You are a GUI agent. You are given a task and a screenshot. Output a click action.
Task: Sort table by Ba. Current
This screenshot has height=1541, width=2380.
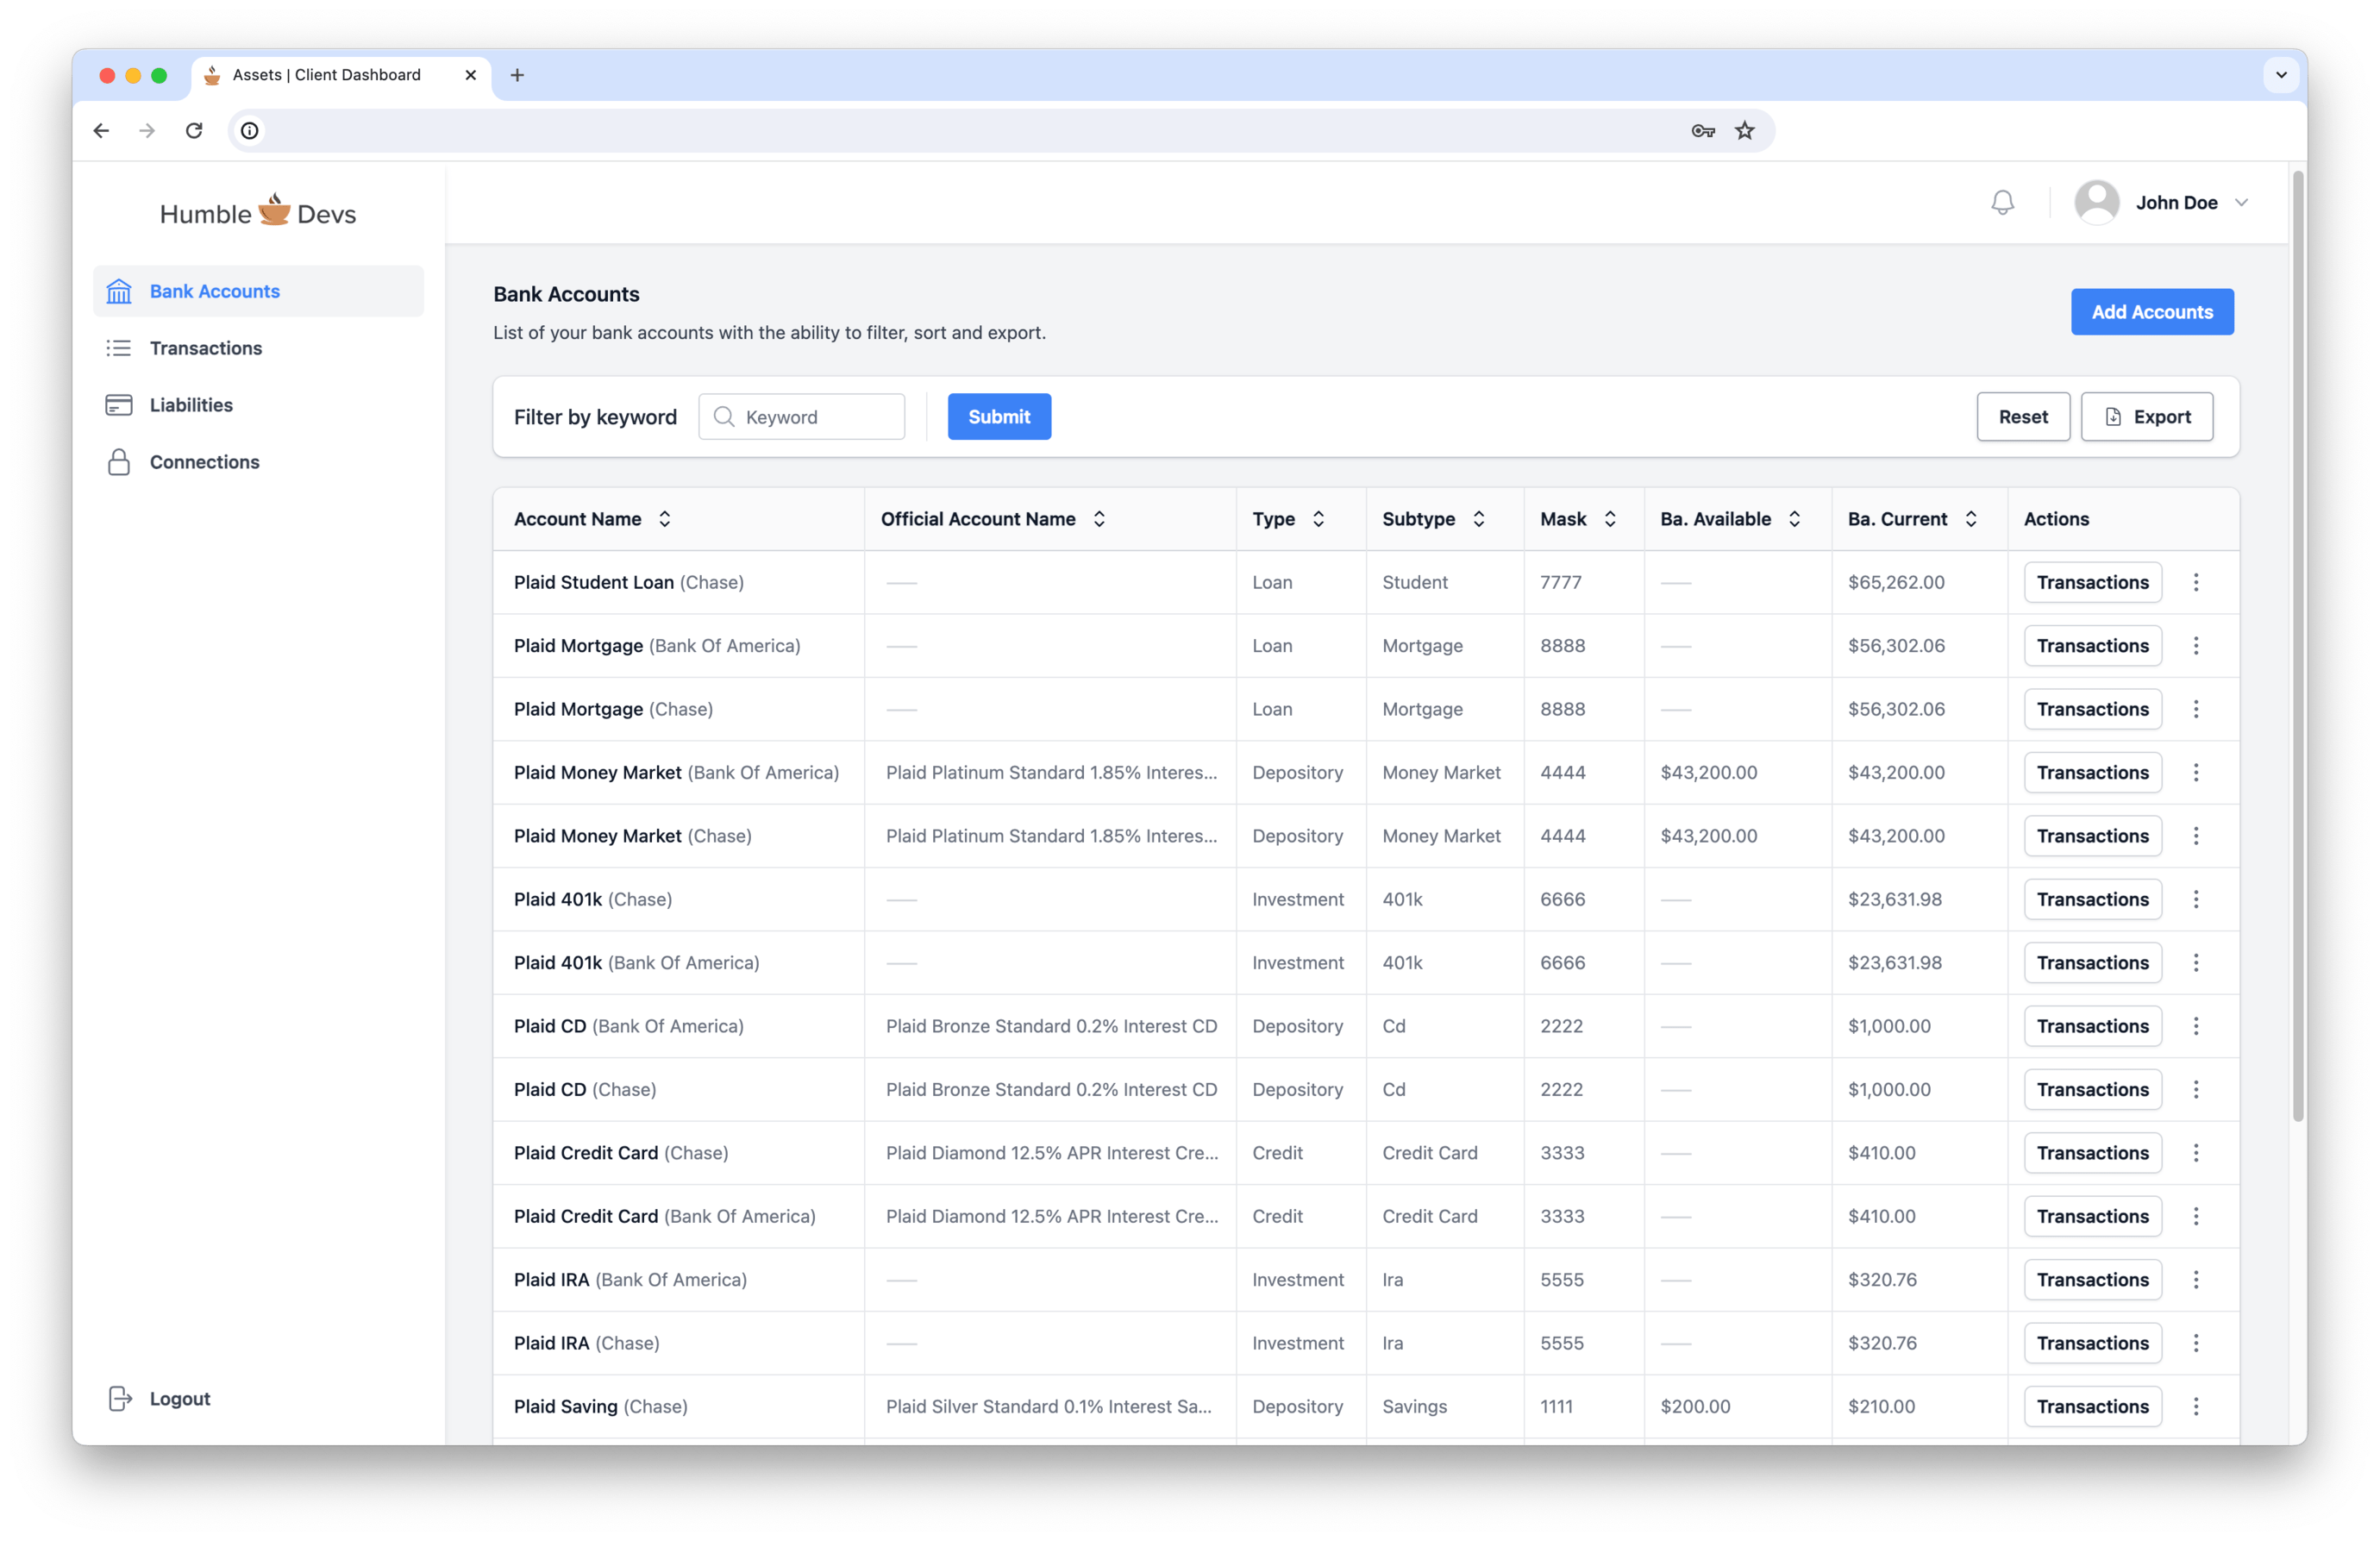click(x=1971, y=519)
